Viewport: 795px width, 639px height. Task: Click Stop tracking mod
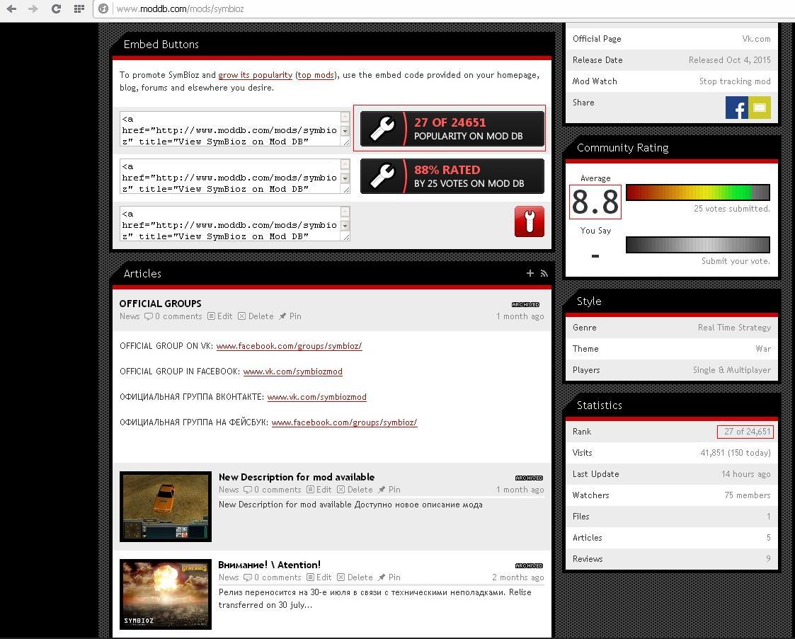[734, 81]
